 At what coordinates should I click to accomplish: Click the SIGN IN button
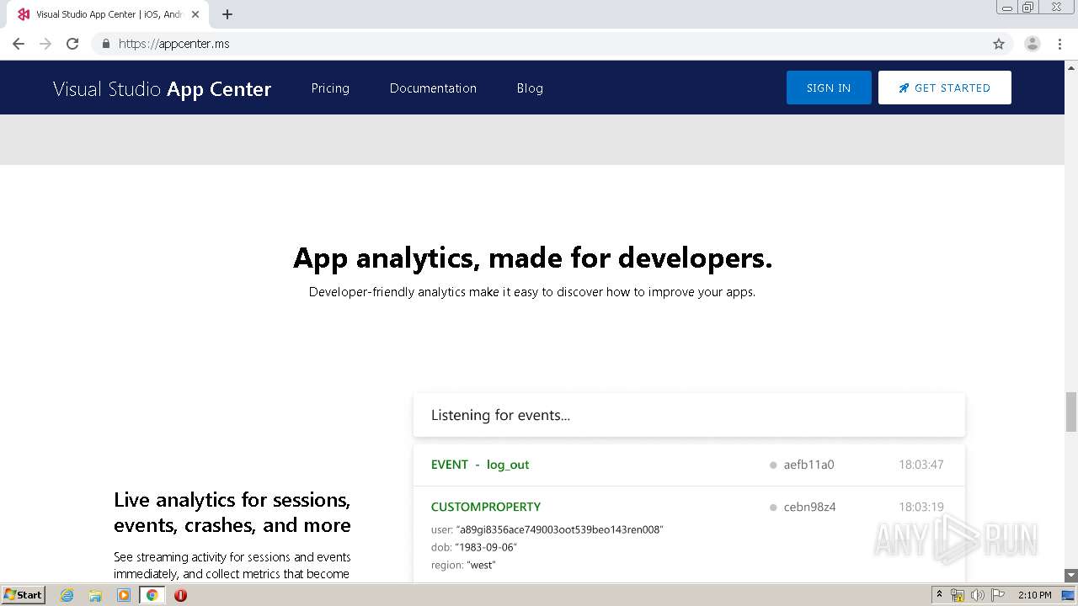[x=829, y=88]
